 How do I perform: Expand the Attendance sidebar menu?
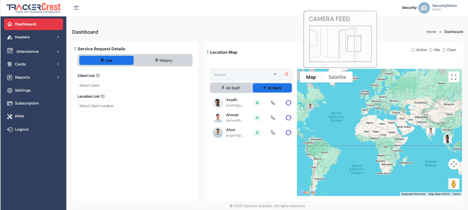(x=33, y=51)
